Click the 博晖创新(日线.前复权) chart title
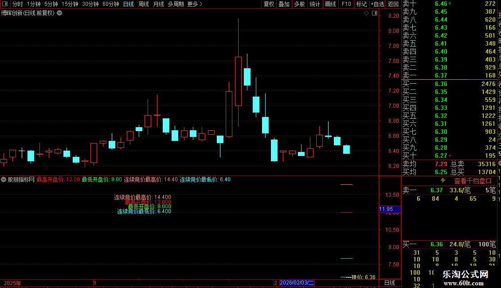The image size is (501, 288). click(28, 13)
